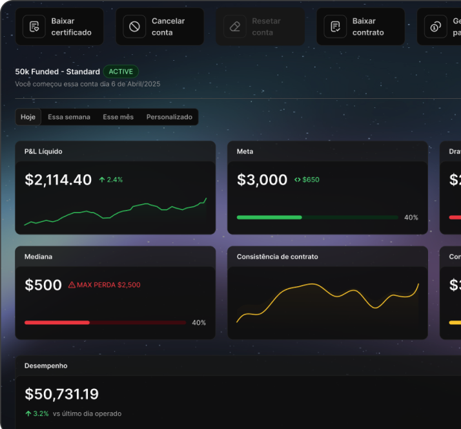Image resolution: width=461 pixels, height=429 pixels.
Task: Click the Baixar certificado button label
Action: pyautogui.click(x=72, y=26)
